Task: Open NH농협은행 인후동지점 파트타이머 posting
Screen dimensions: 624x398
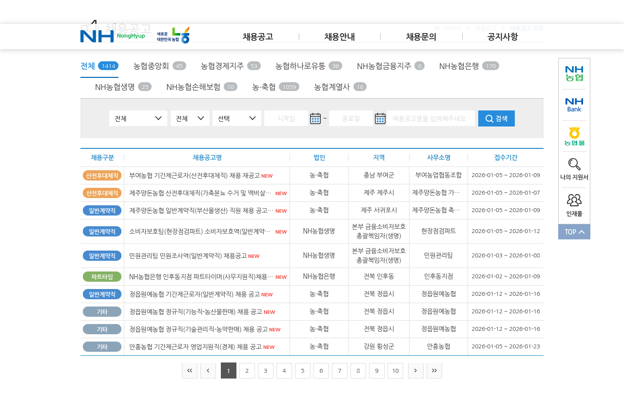Action: (x=201, y=276)
